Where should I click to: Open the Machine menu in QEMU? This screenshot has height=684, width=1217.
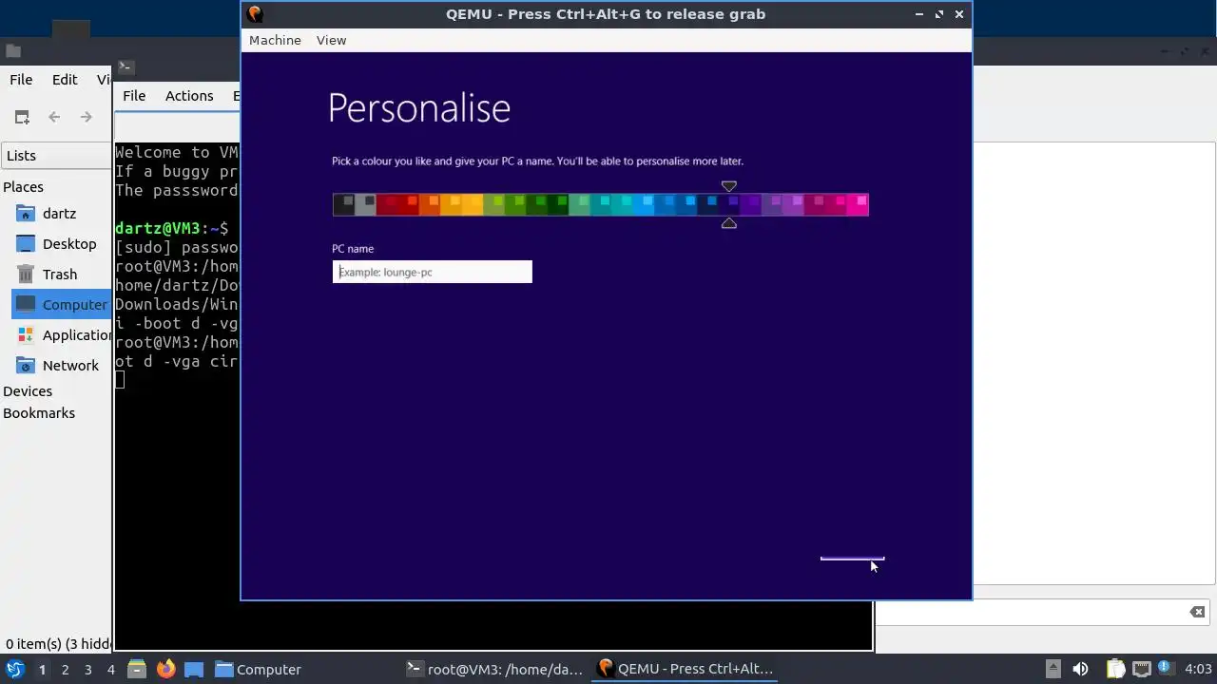point(275,40)
